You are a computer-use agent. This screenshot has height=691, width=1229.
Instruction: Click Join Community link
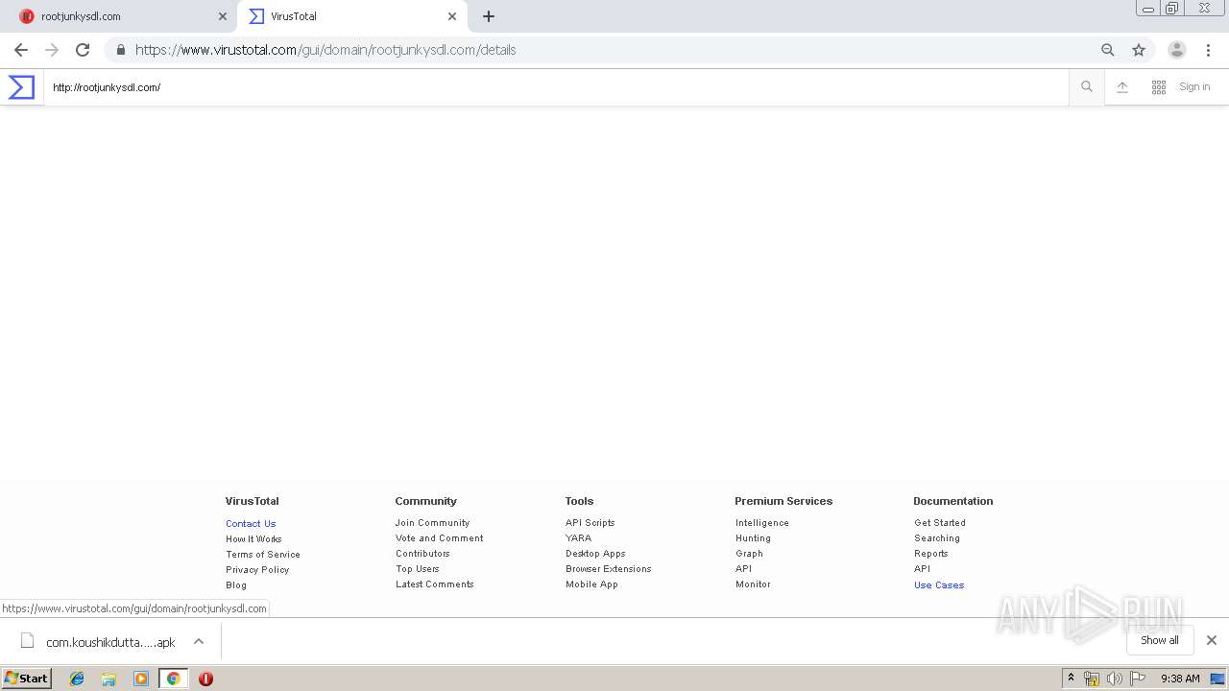432,522
